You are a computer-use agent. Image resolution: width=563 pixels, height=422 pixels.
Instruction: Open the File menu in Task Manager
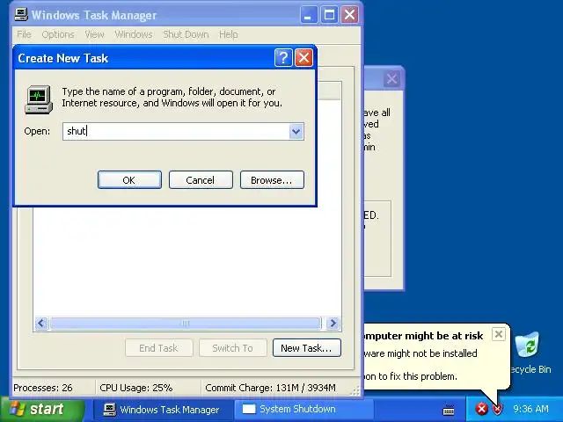24,34
